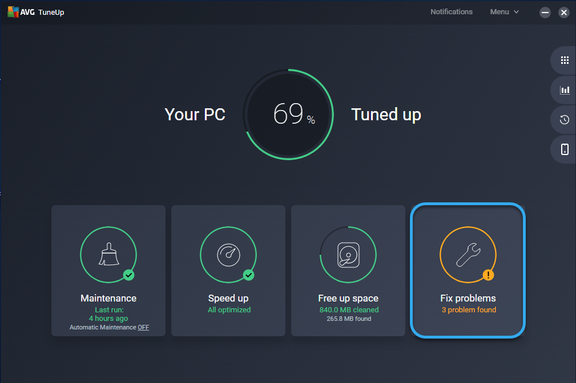Image resolution: width=576 pixels, height=383 pixels.
Task: Toggle Automatic Maintenance OFF link
Action: click(x=143, y=327)
